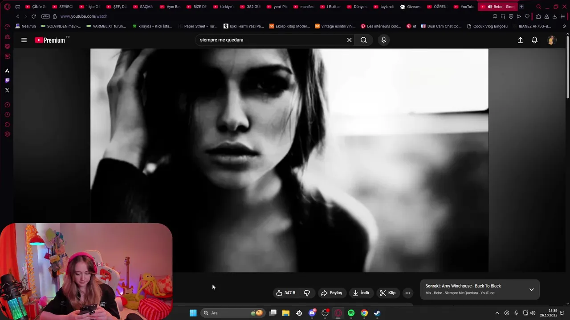The width and height of the screenshot is (570, 320).
Task: Switch to the 'Giveaw' tab
Action: pos(410,7)
